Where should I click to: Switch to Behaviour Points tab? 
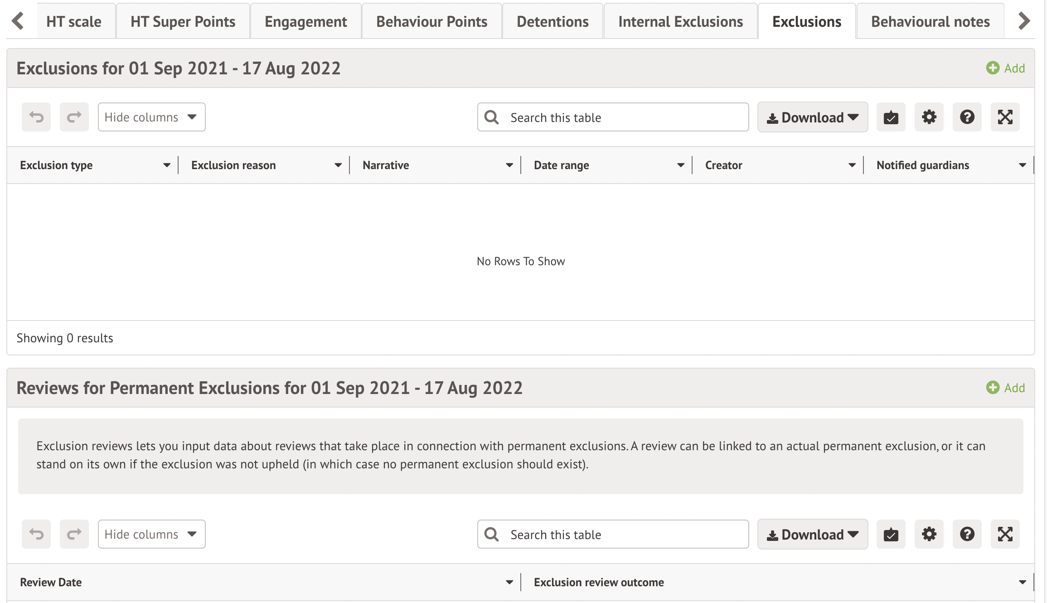pyautogui.click(x=431, y=22)
